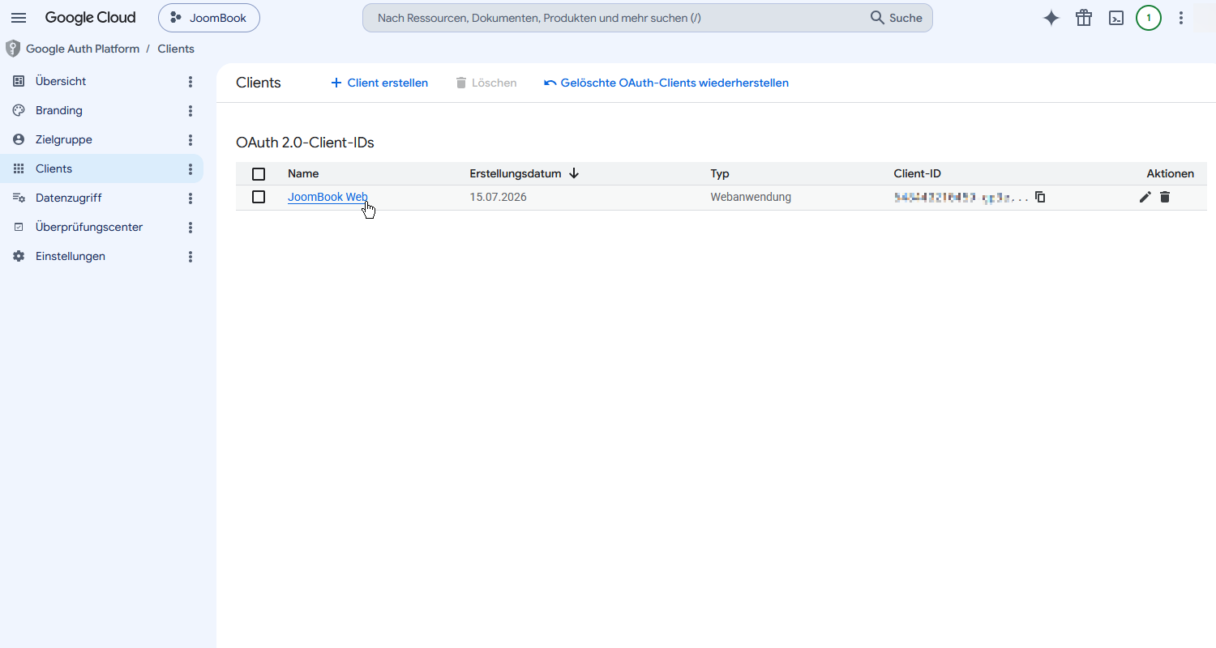Click the Überprüfungscenter check icon
Image resolution: width=1216 pixels, height=648 pixels.
click(19, 228)
